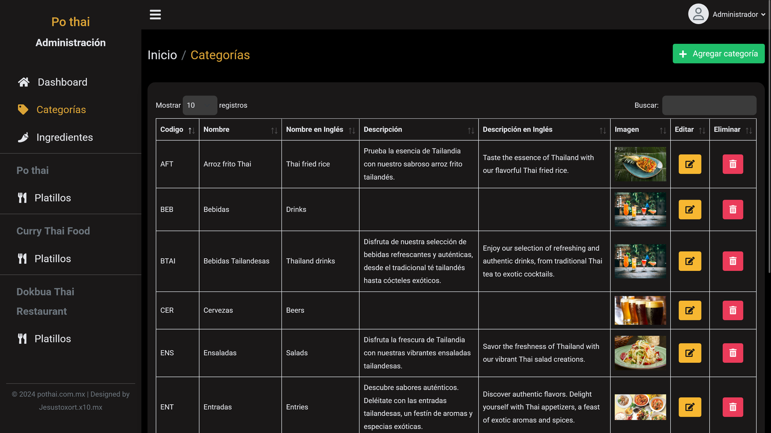Viewport: 771px width, 433px height.
Task: Expand the Administrador account dropdown arrow
Action: (763, 15)
